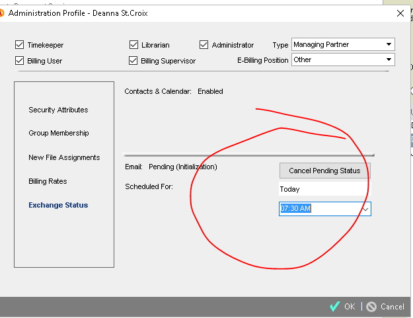The height and width of the screenshot is (318, 413).
Task: Toggle the Administrator checkbox
Action: point(204,45)
